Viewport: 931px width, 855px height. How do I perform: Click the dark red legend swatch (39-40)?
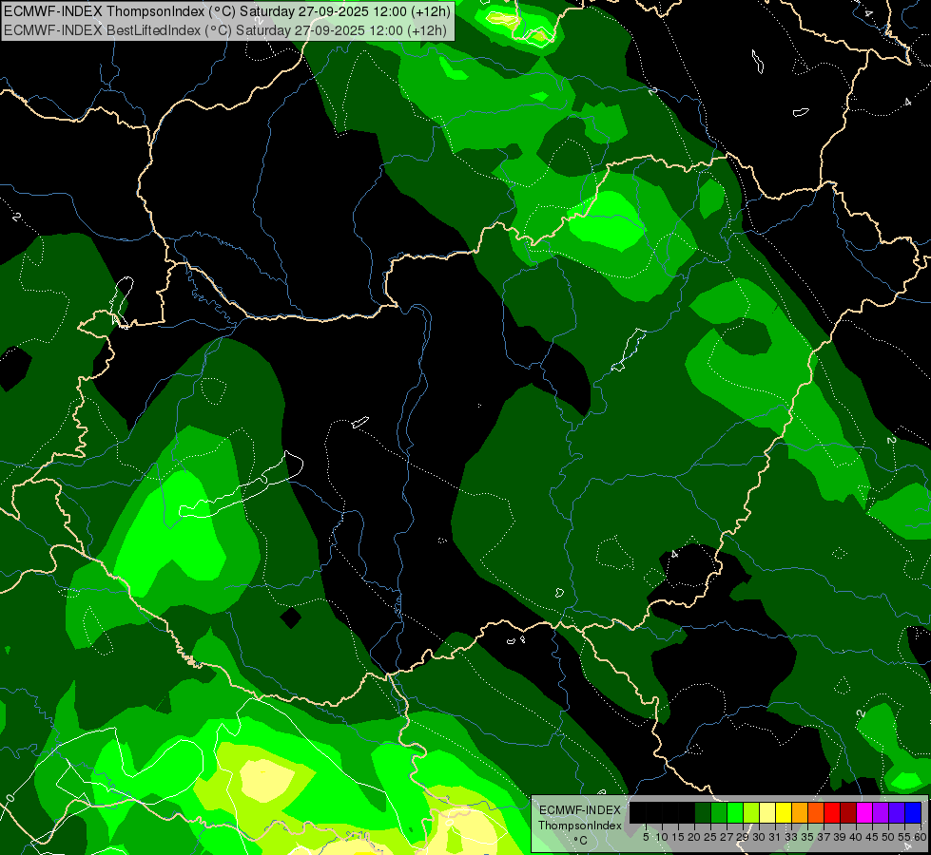(x=847, y=812)
